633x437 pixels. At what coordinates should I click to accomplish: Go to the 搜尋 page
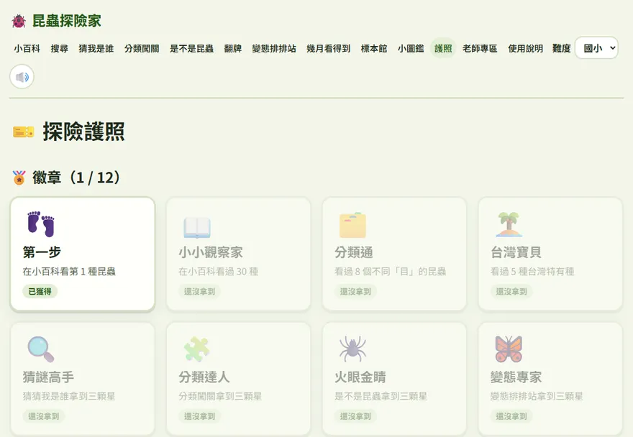[x=59, y=48]
